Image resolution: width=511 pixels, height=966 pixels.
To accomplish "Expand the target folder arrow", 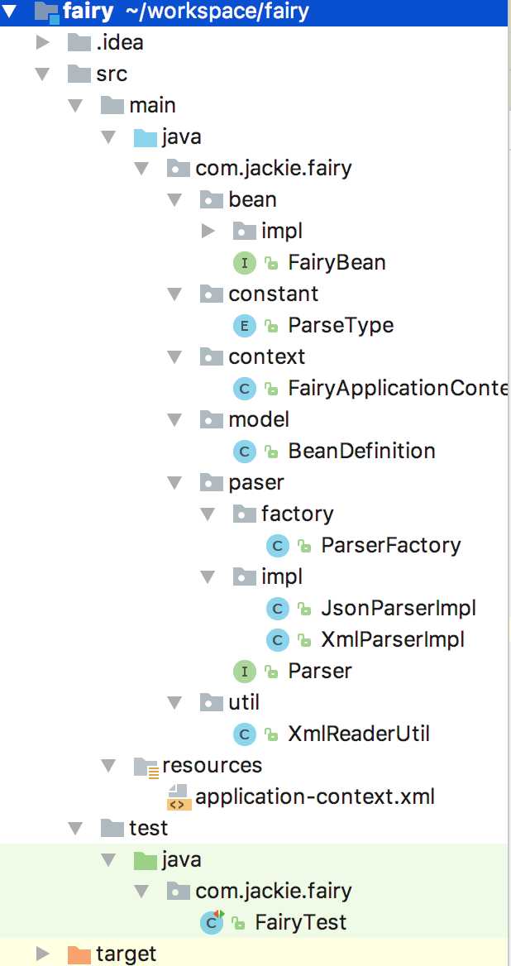I will click(42, 954).
